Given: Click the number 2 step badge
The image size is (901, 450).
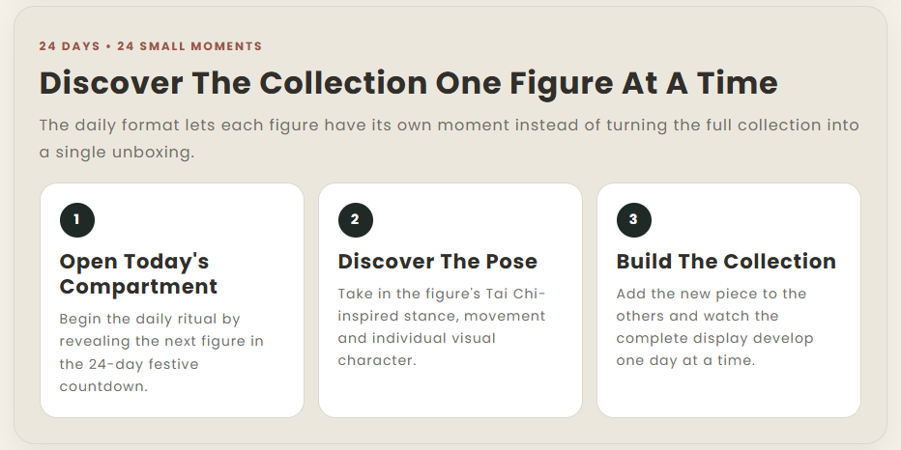Looking at the screenshot, I should pos(356,220).
